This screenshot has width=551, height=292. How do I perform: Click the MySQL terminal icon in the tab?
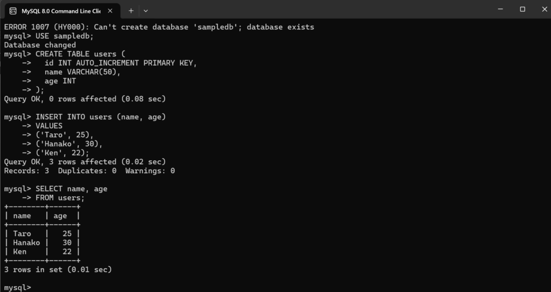point(13,10)
